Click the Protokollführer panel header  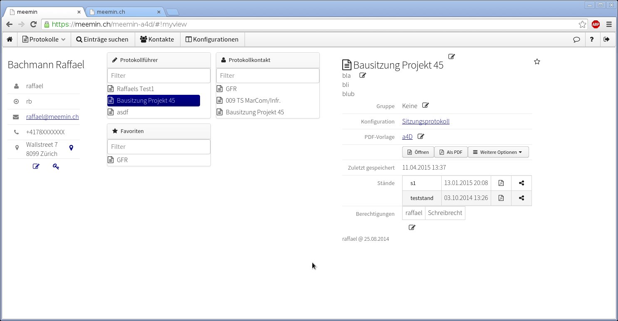pyautogui.click(x=159, y=60)
